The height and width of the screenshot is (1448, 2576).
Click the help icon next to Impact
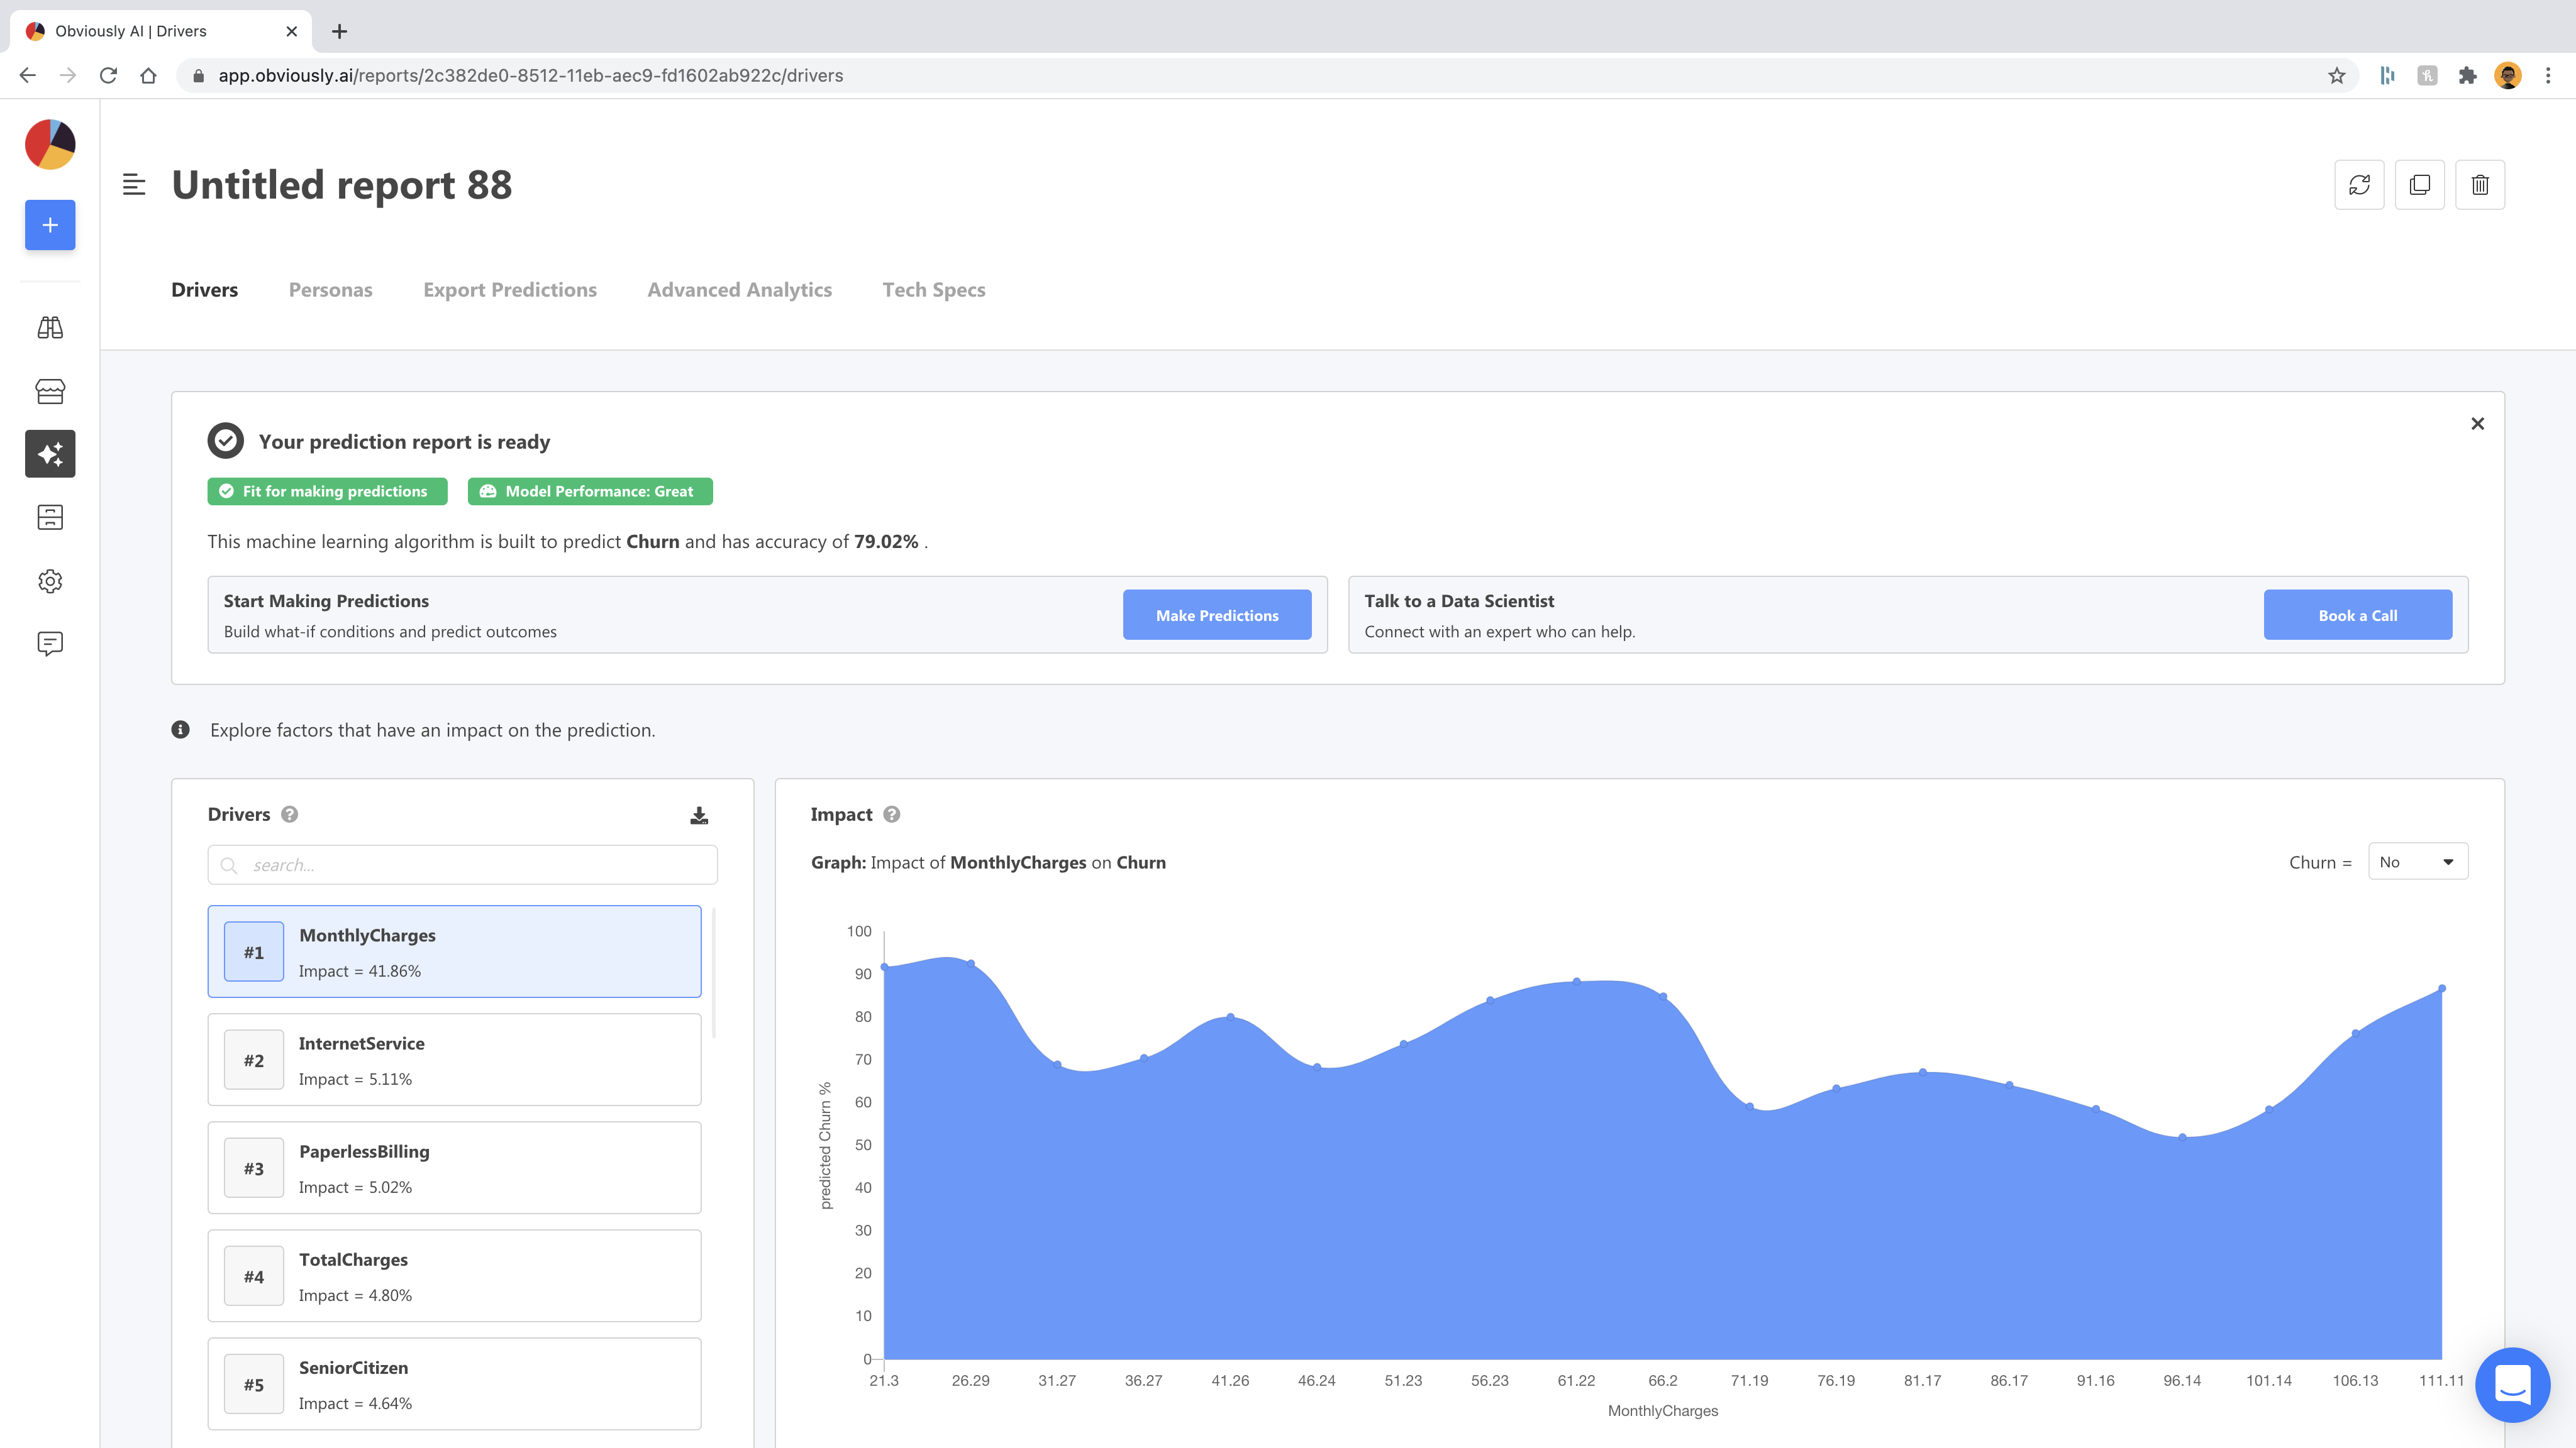coord(892,814)
